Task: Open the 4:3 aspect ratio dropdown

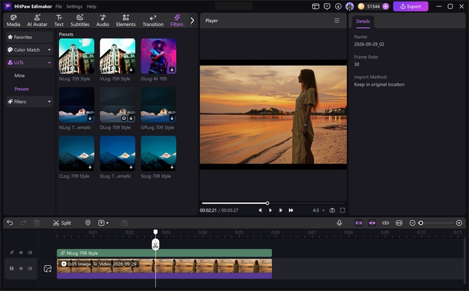Action: point(319,211)
